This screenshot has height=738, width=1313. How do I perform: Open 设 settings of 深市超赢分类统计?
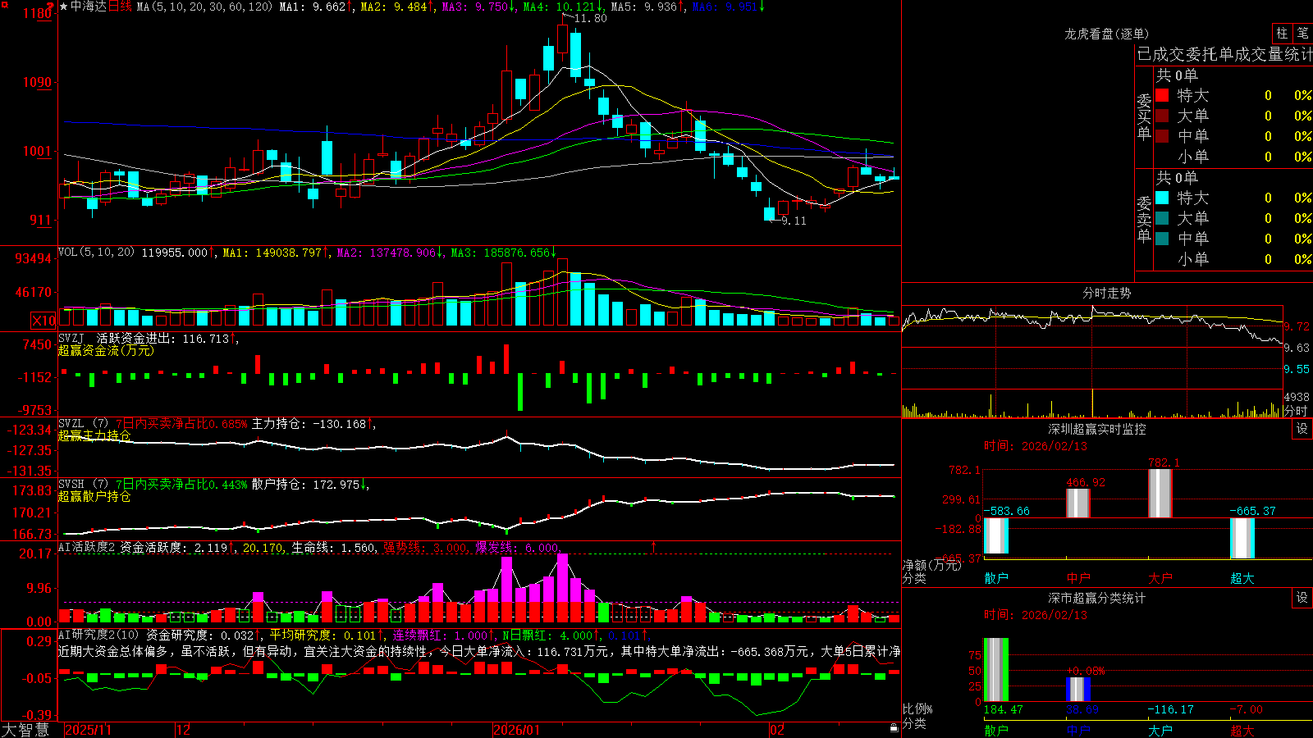pyautogui.click(x=1302, y=598)
